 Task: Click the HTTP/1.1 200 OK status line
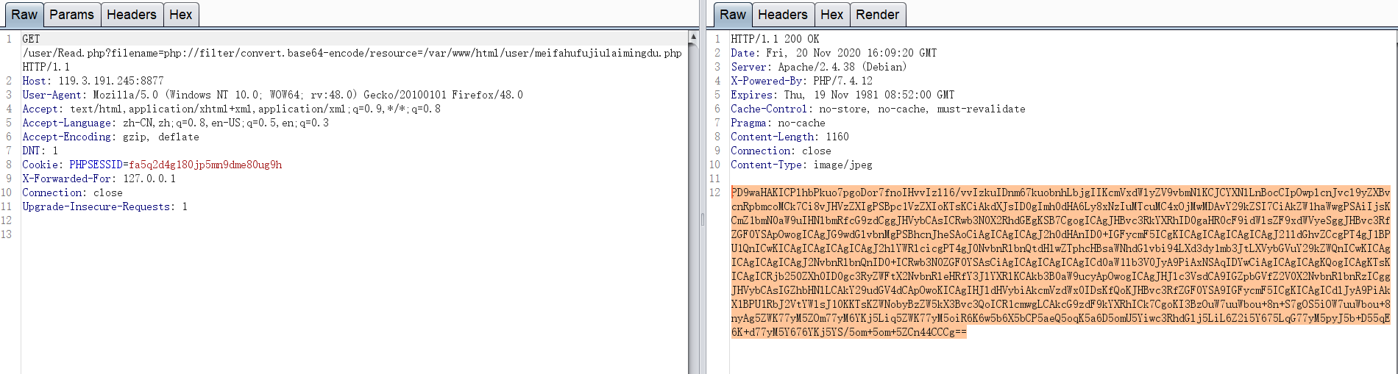point(775,39)
